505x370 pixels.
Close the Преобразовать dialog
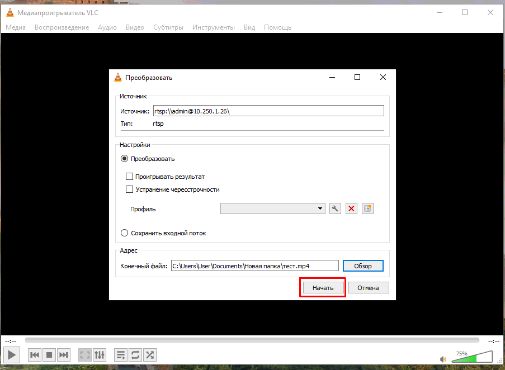tap(383, 77)
